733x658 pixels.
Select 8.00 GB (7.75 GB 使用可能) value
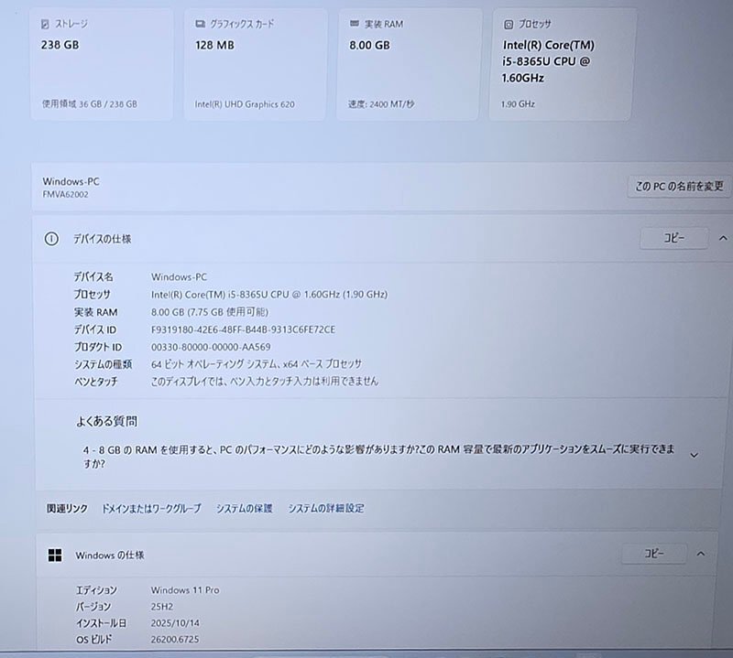click(210, 312)
